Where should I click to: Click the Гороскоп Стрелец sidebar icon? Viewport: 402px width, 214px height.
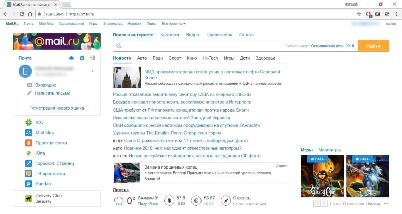click(29, 163)
